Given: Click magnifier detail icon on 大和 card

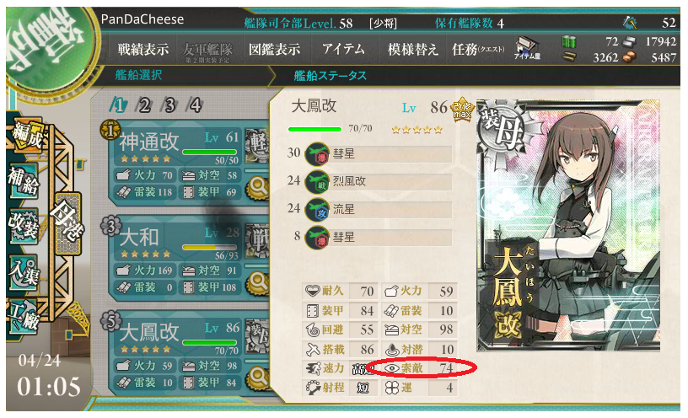Looking at the screenshot, I should 259,283.
